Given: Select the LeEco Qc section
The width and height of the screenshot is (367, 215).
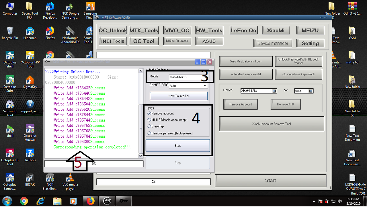Looking at the screenshot, I should point(243,30).
